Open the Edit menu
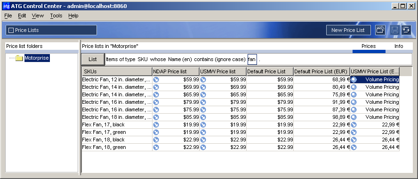The height and width of the screenshot is (179, 418). [x=22, y=16]
